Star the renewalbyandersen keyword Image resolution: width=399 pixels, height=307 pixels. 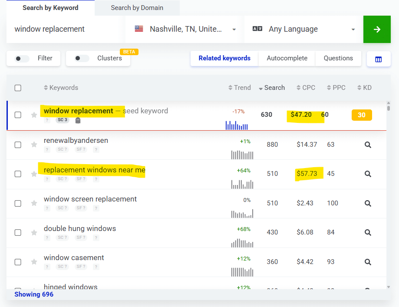pos(34,145)
